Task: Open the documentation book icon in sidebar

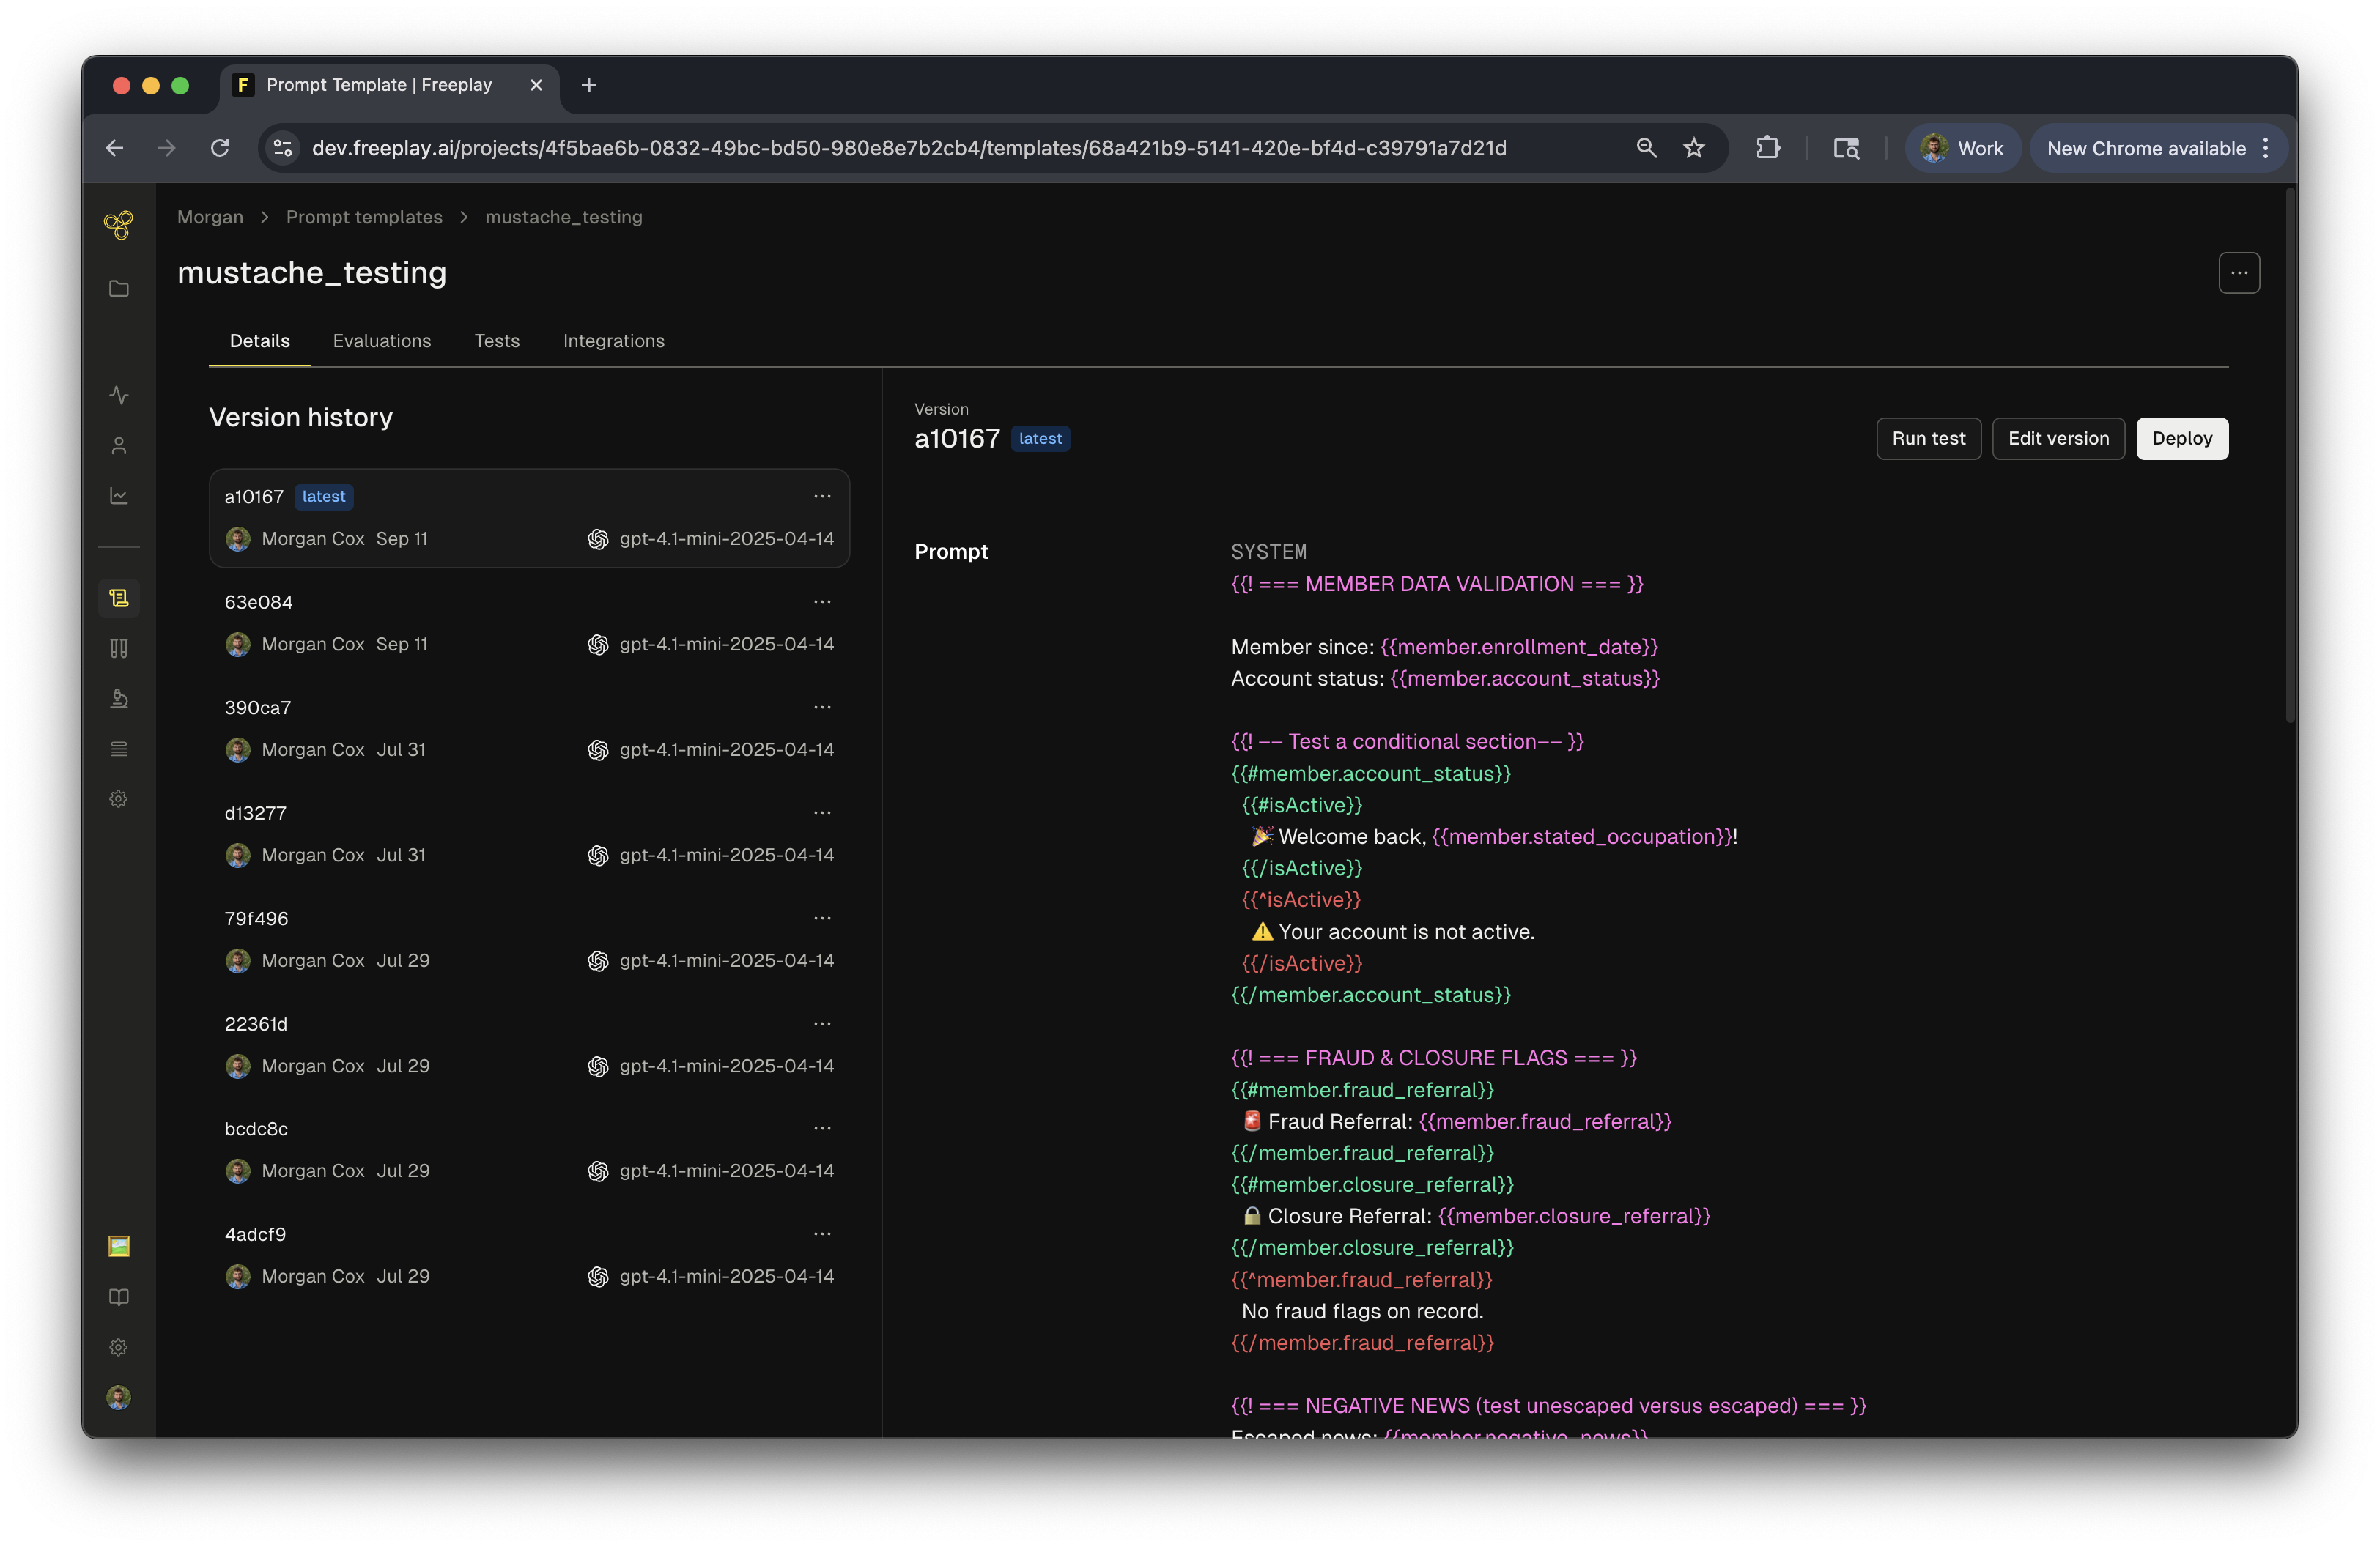Action: (118, 1296)
